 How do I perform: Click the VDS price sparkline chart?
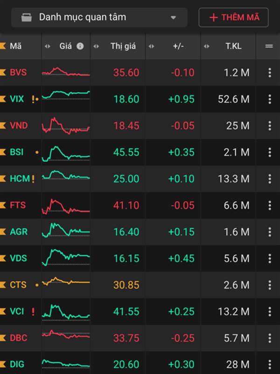click(x=66, y=258)
